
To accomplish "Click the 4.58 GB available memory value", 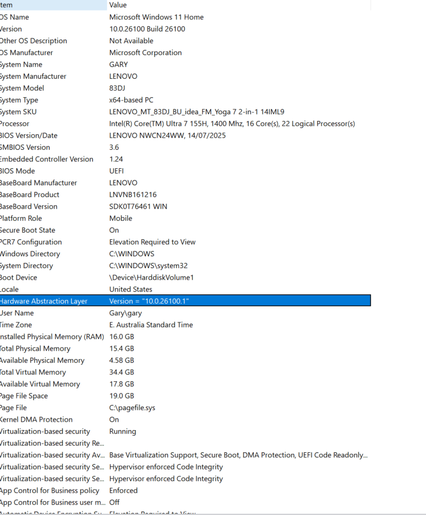I will [x=122, y=360].
